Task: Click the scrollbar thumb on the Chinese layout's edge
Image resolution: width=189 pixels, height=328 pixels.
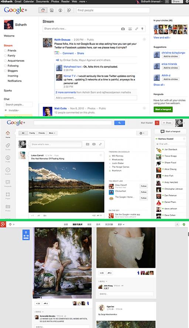Action: pos(188,234)
